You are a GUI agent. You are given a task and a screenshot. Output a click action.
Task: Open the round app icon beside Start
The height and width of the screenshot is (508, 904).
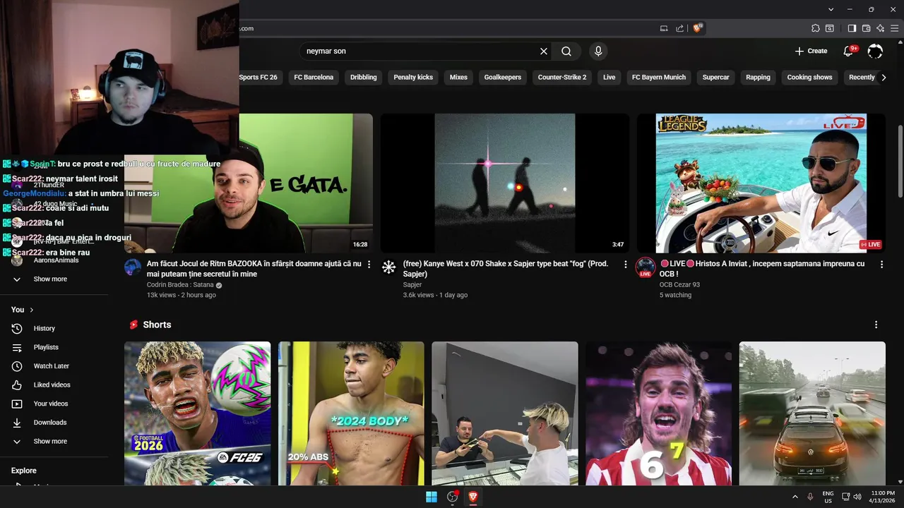(453, 497)
